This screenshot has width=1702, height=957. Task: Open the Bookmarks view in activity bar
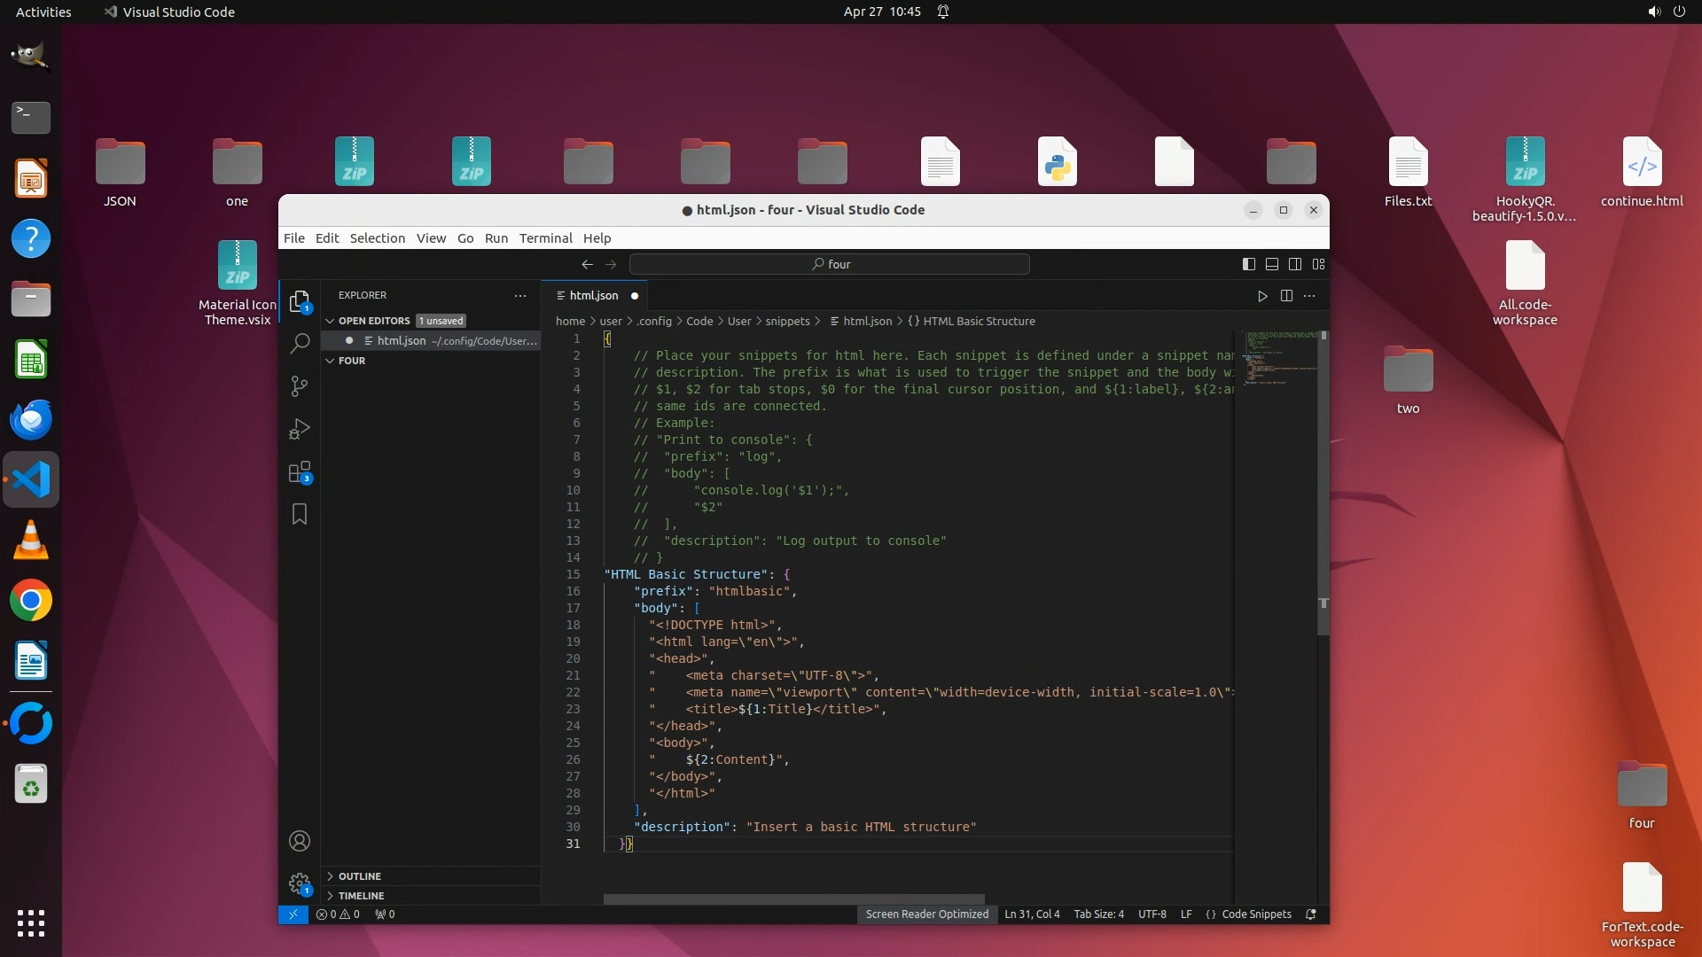pos(300,514)
